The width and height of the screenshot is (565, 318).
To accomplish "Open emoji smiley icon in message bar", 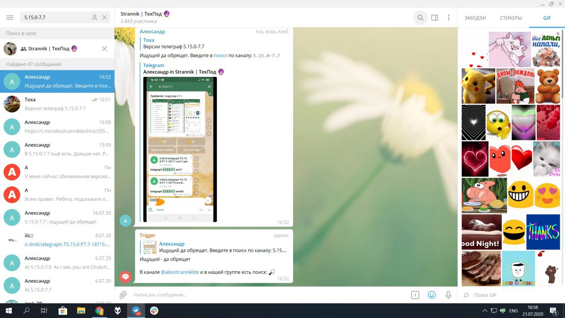I will (x=432, y=295).
